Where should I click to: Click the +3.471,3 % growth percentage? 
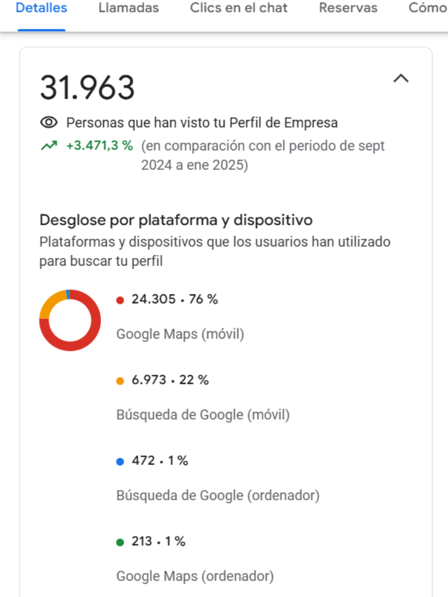click(100, 146)
